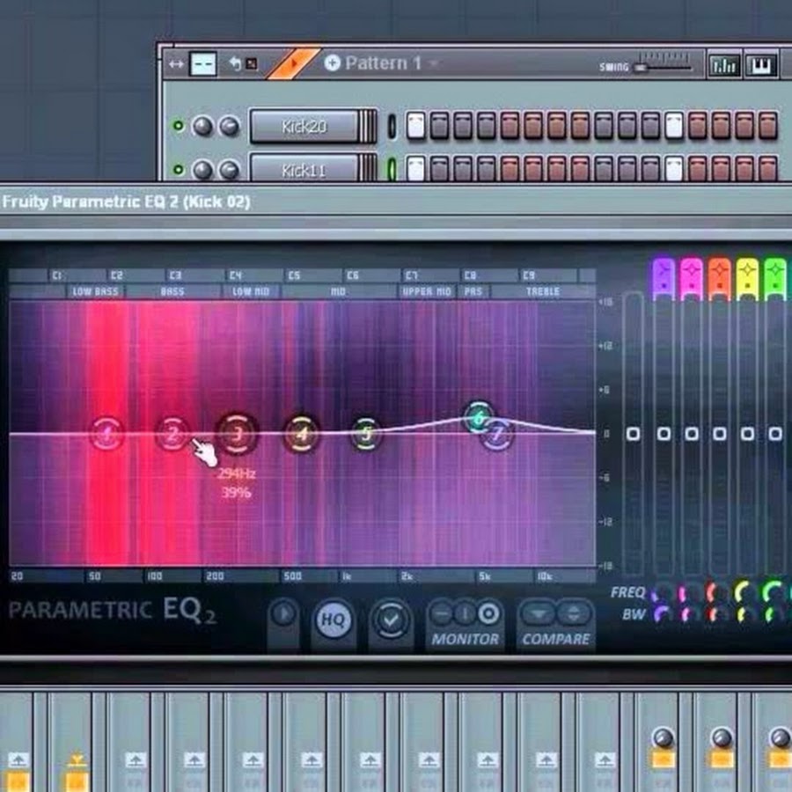Click the orange-highlighted down arrow in the mixer
This screenshot has height=792, width=792.
point(77,759)
